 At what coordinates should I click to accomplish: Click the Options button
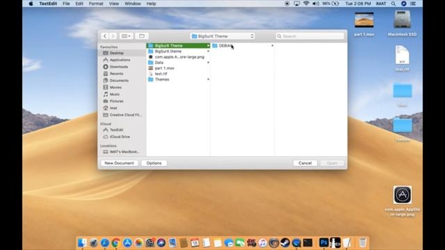pyautogui.click(x=154, y=163)
